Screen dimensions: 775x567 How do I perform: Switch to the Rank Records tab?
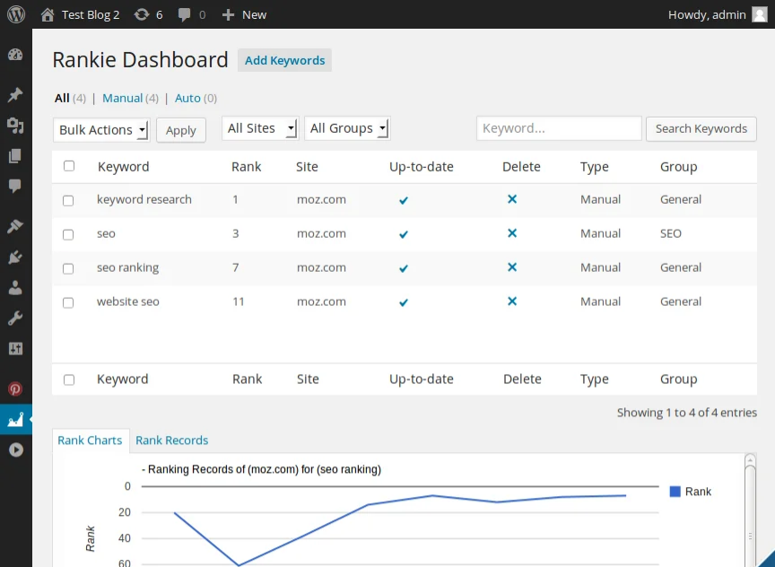171,441
